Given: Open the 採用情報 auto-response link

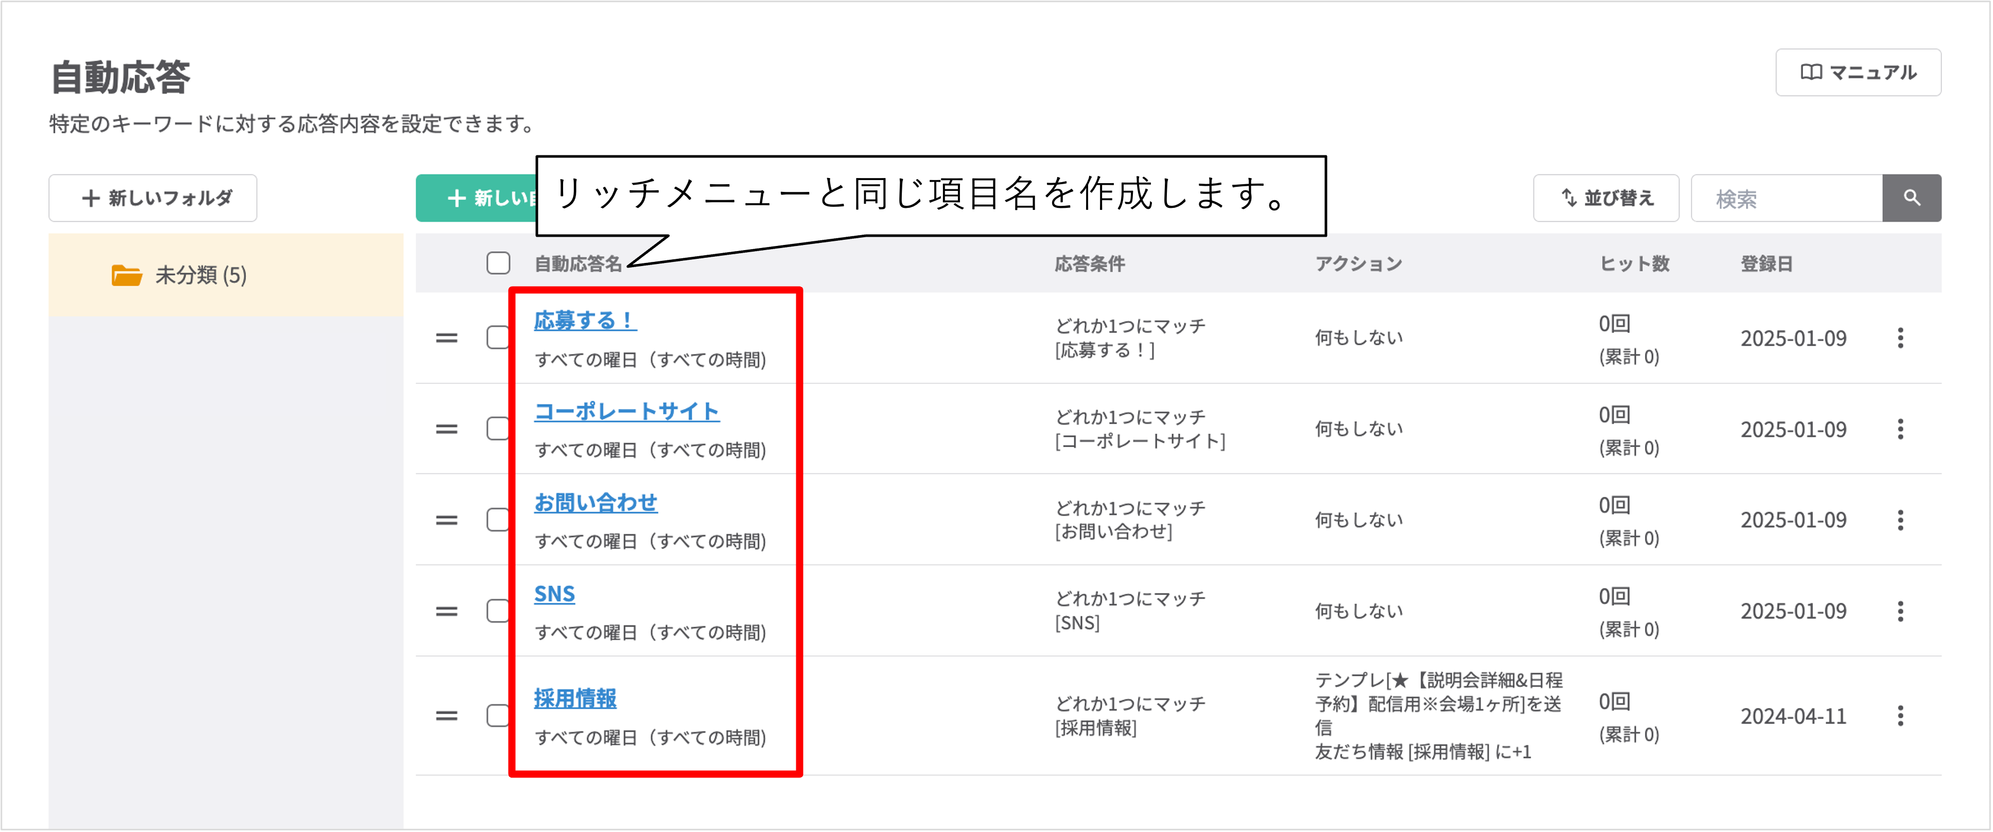Looking at the screenshot, I should pos(575,698).
